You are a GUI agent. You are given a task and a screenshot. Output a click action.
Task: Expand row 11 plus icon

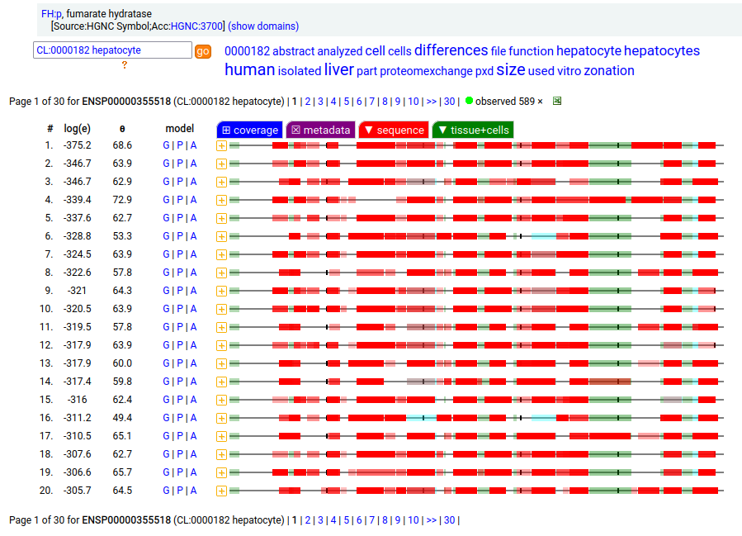point(221,327)
